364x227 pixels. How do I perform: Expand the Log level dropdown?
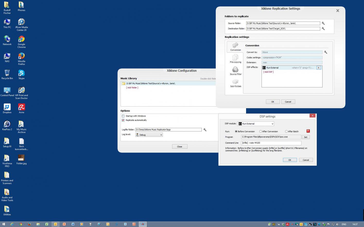(x=149, y=135)
